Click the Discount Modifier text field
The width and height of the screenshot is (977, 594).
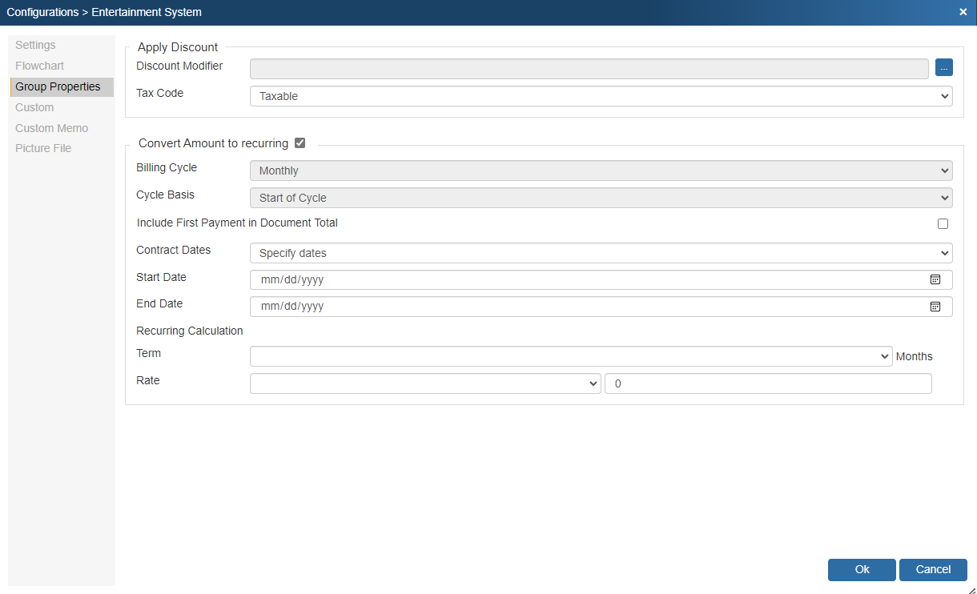pos(589,68)
